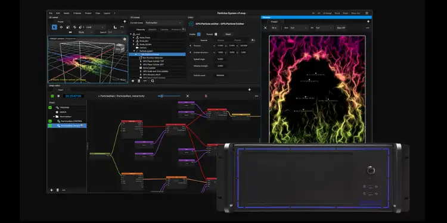Image resolution: width=447 pixels, height=223 pixels.
Task: Expand the Emitter direction property row
Action: 191,52
